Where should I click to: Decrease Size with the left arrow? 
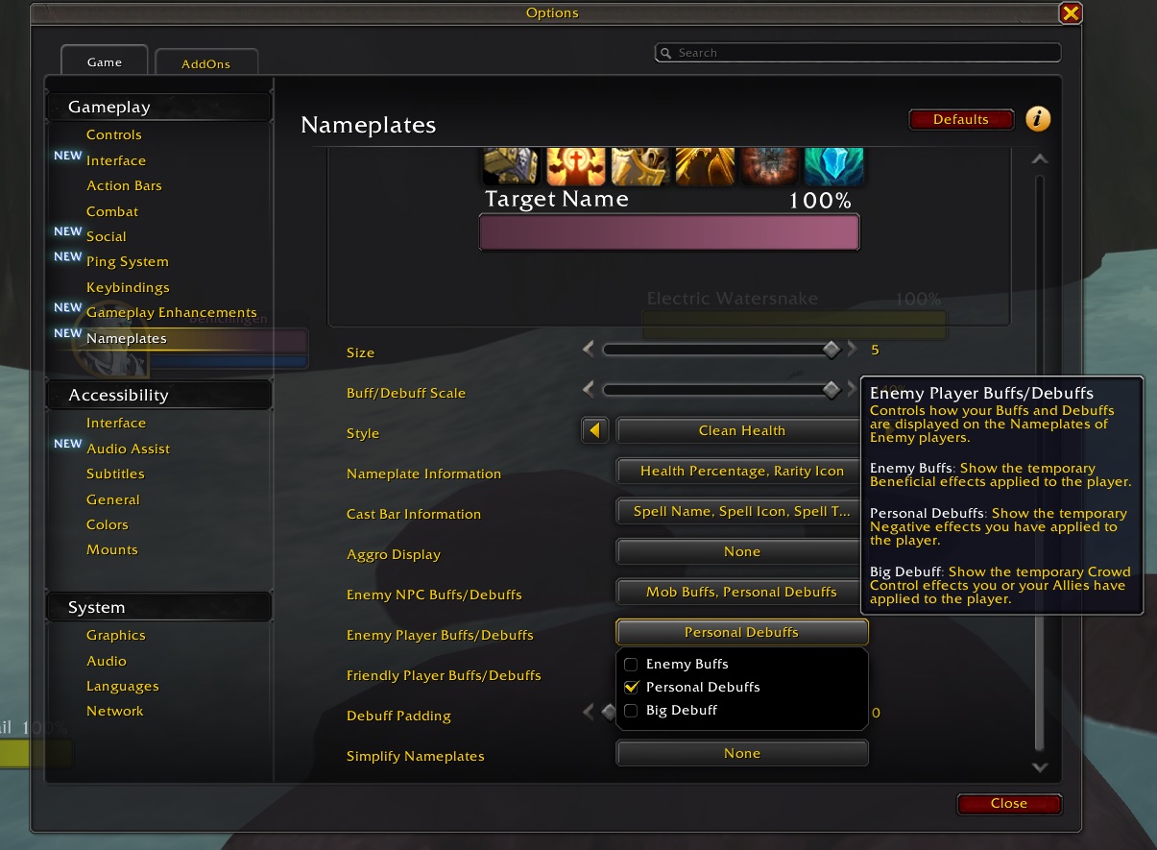click(x=589, y=350)
